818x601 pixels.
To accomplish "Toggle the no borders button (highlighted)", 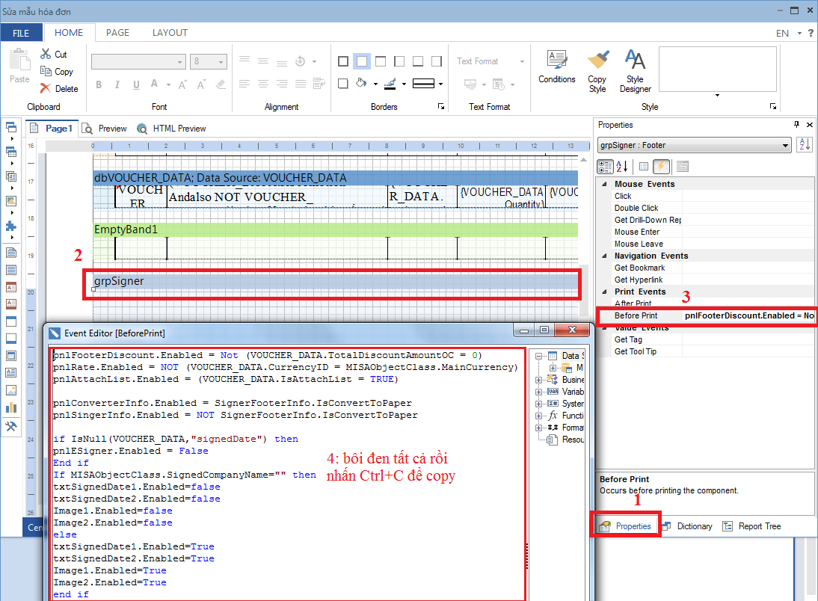I will pos(362,61).
